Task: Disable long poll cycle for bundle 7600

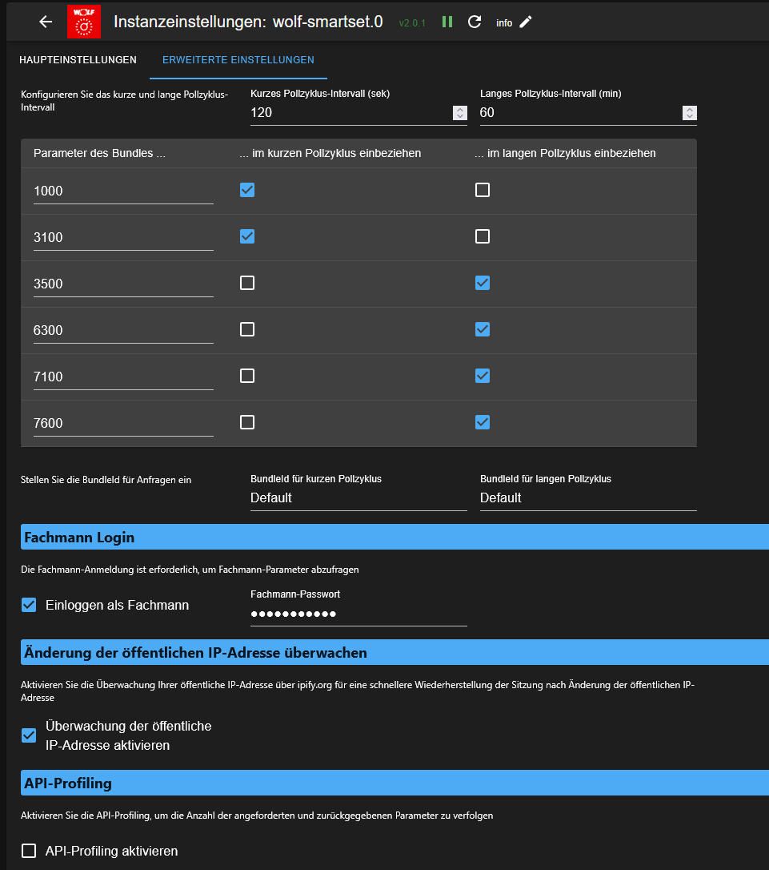Action: pyautogui.click(x=483, y=422)
